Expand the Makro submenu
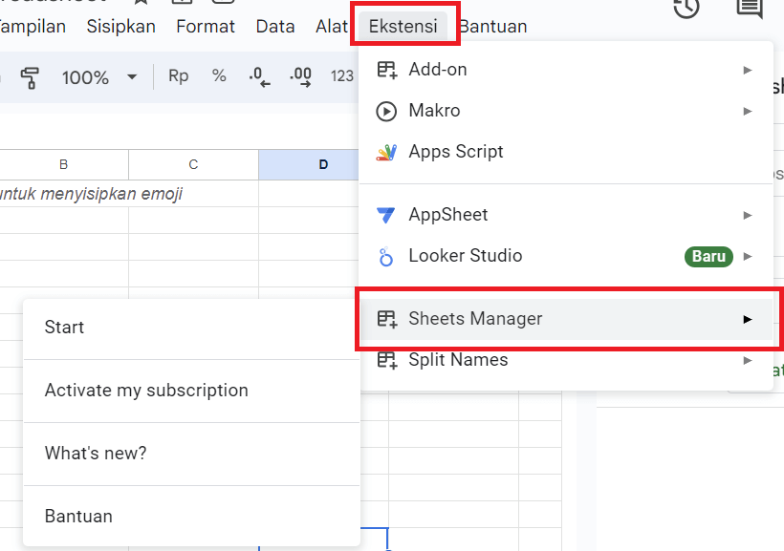 (748, 110)
